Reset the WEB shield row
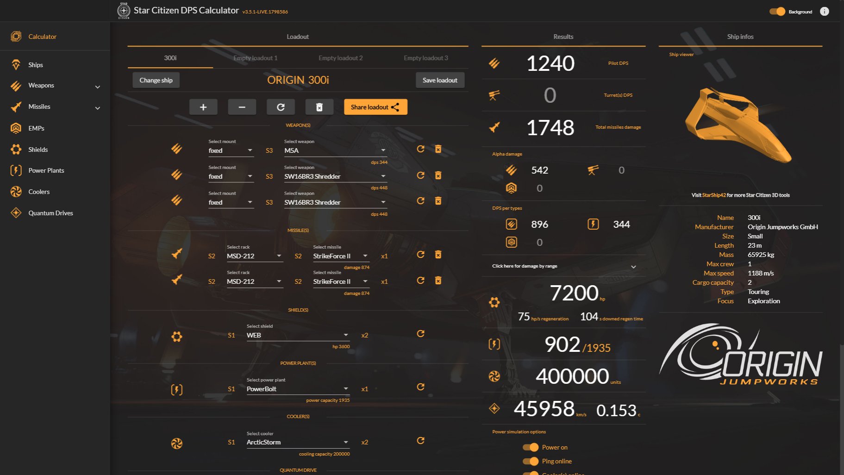844x475 pixels. pyautogui.click(x=420, y=333)
